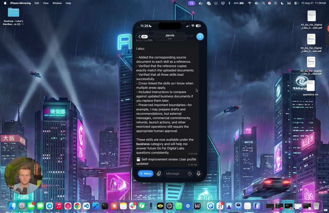
Task: Click the purple screen-sharing menu bar icon
Action: point(191,3)
